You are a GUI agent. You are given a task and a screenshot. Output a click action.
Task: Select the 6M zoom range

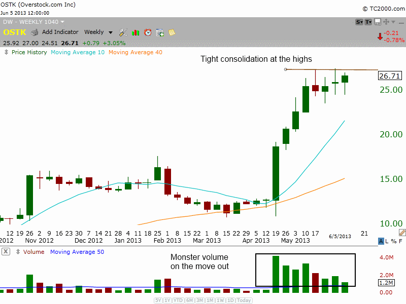click(x=189, y=300)
